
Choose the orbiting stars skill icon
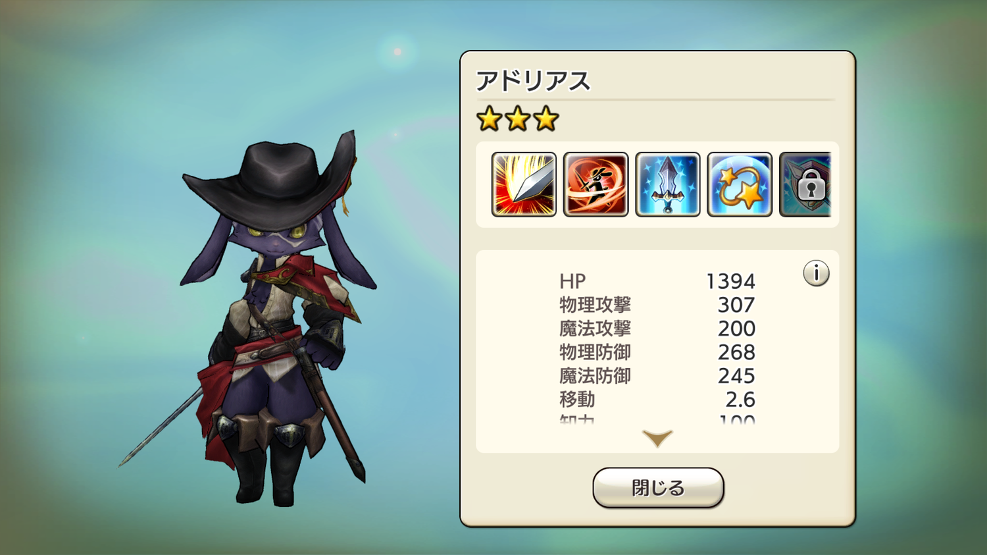pos(739,184)
